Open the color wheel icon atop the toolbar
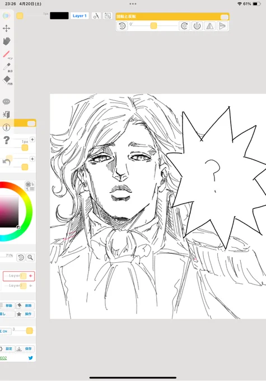The height and width of the screenshot is (381, 266). (x=6, y=16)
